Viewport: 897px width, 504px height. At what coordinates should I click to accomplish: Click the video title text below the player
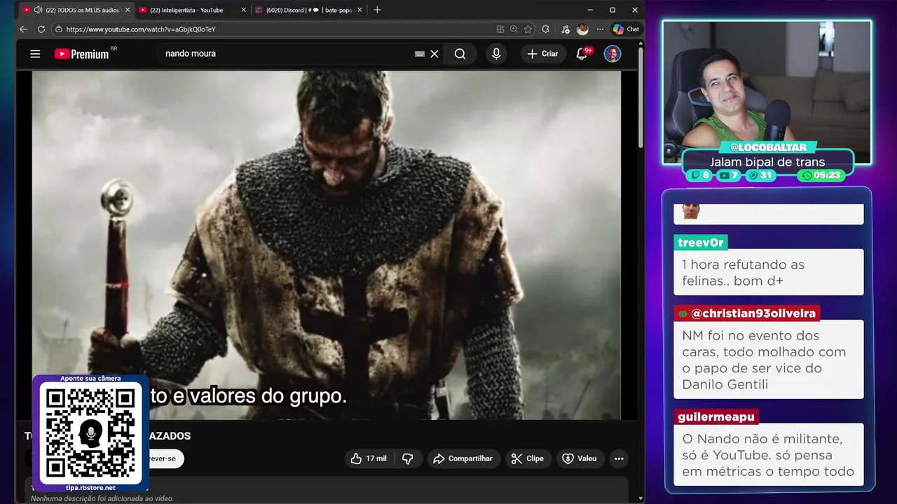tap(108, 435)
